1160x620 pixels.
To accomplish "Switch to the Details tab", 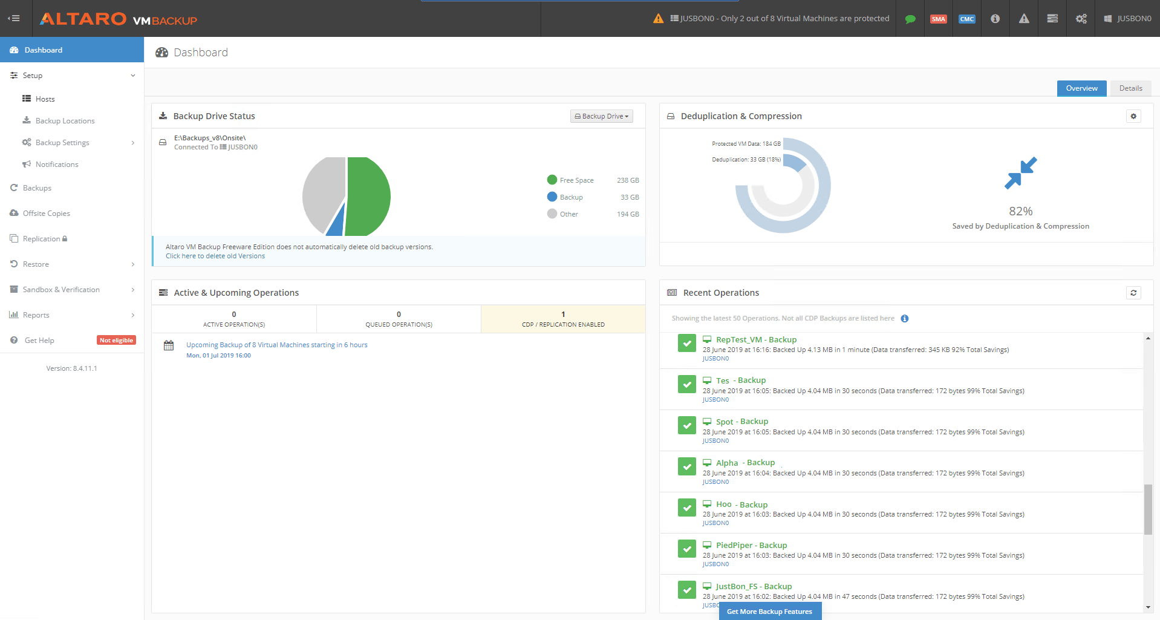I will click(1130, 88).
